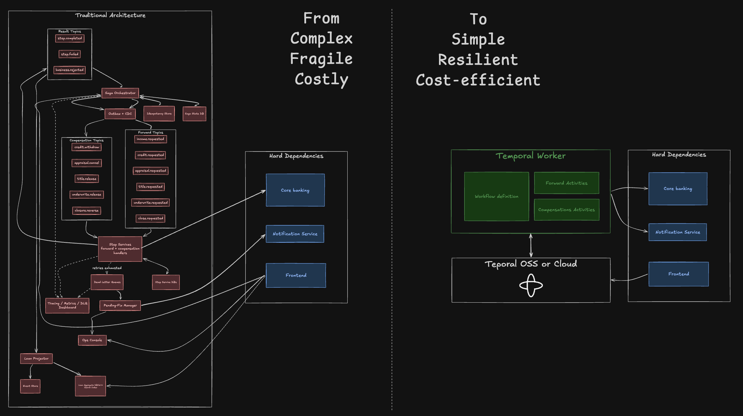
Task: Select the title.release topic
Action: pos(87,179)
